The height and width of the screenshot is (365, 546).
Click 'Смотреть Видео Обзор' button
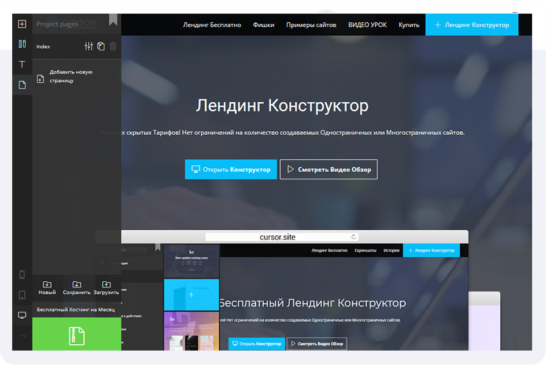coord(329,169)
